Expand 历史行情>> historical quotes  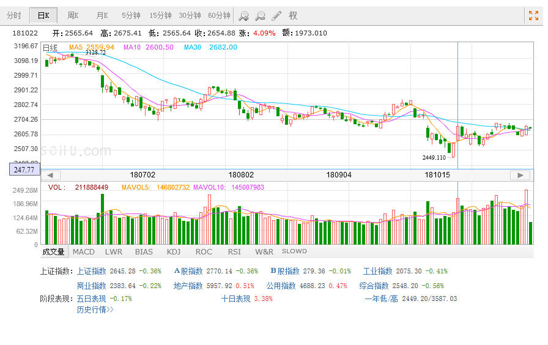pyautogui.click(x=95, y=310)
